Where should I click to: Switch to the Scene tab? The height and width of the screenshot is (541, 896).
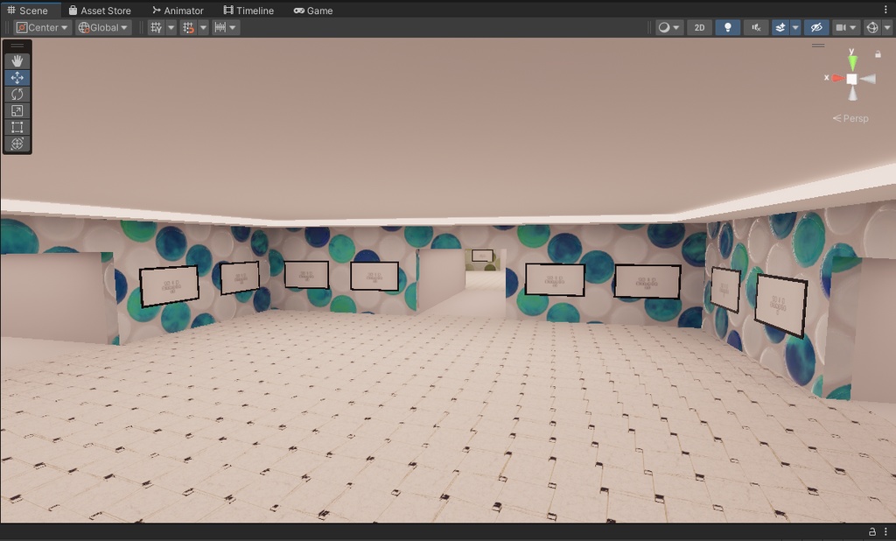tap(28, 11)
